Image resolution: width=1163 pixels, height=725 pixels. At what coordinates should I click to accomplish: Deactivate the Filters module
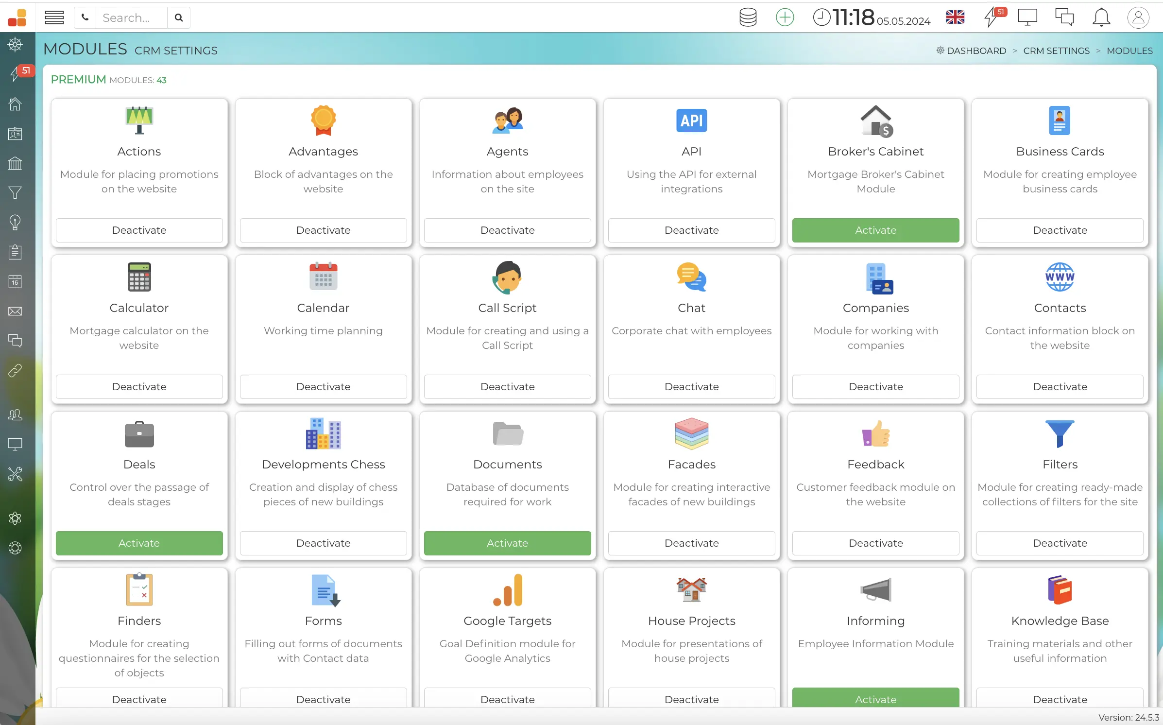click(1060, 543)
